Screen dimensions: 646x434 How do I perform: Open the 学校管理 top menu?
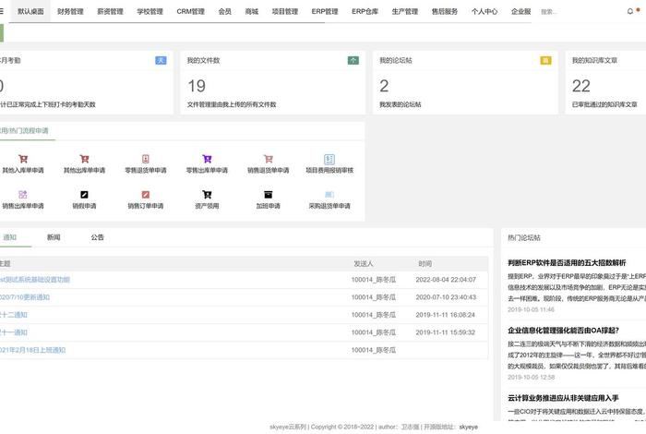(150, 11)
